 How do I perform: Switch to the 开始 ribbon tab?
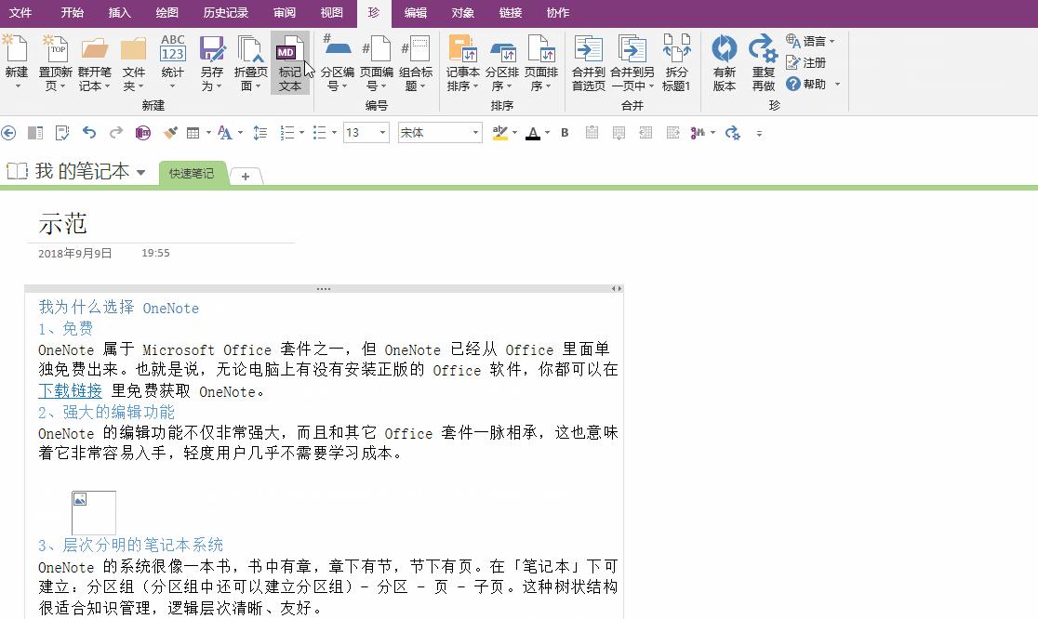pyautogui.click(x=73, y=13)
